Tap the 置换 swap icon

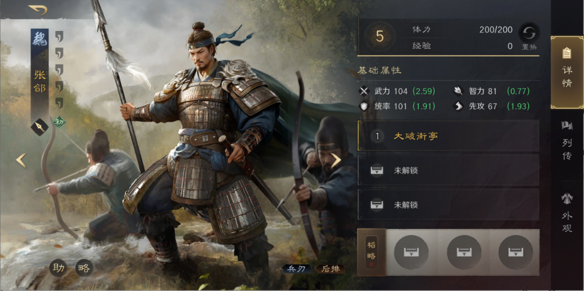coord(529,33)
